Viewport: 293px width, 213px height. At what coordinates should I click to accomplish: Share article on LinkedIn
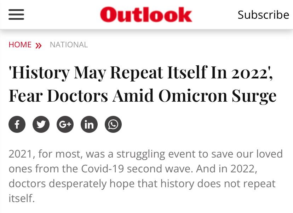coord(89,124)
